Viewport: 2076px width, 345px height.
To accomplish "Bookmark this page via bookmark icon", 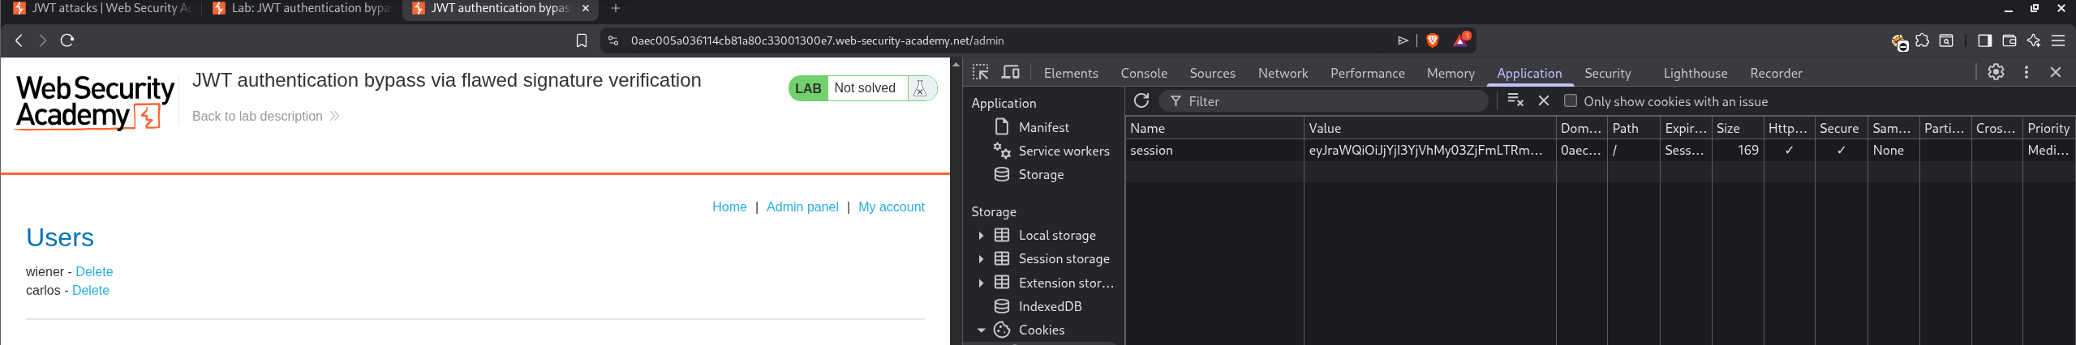I will [x=581, y=40].
